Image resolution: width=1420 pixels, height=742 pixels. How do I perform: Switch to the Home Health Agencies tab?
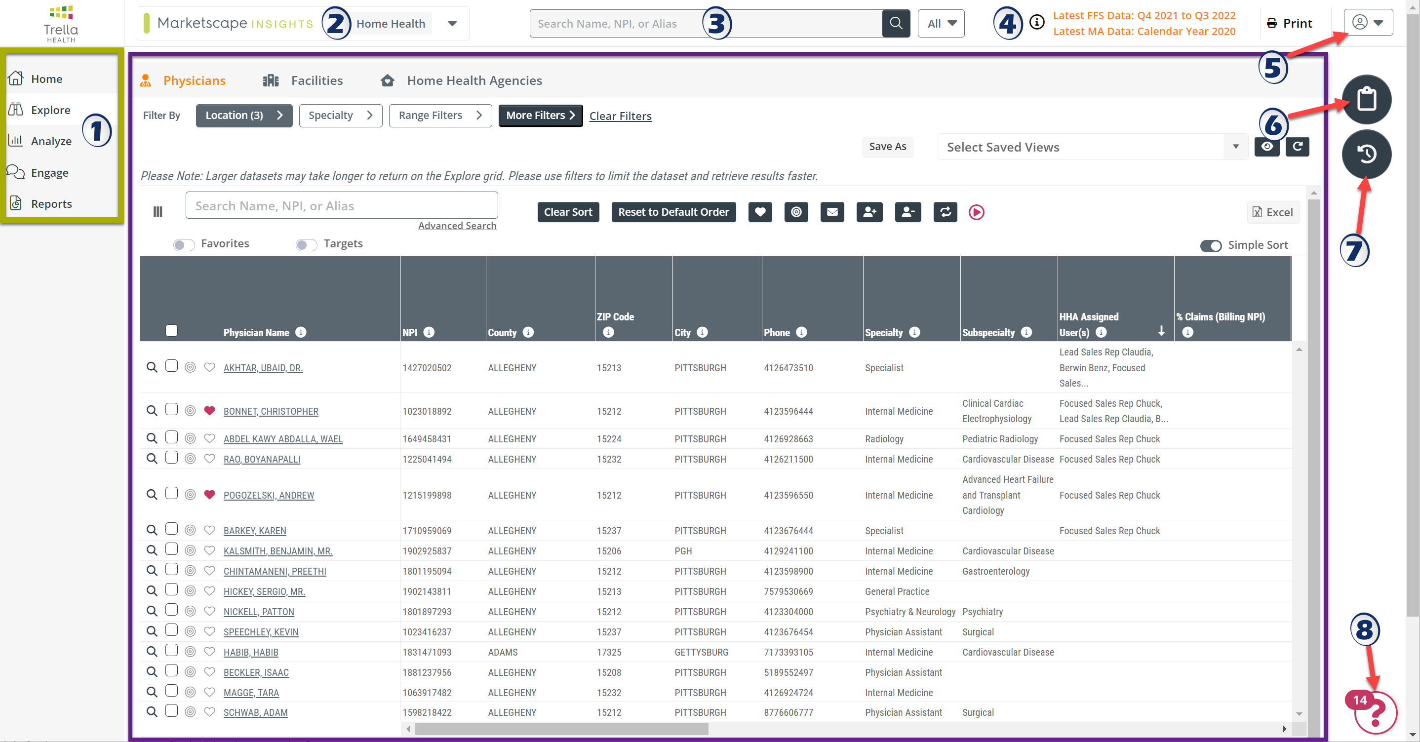(x=461, y=80)
